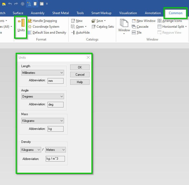The height and width of the screenshot is (185, 189).
Task: Switch to the Tools ribbon tab
Action: pos(80,13)
